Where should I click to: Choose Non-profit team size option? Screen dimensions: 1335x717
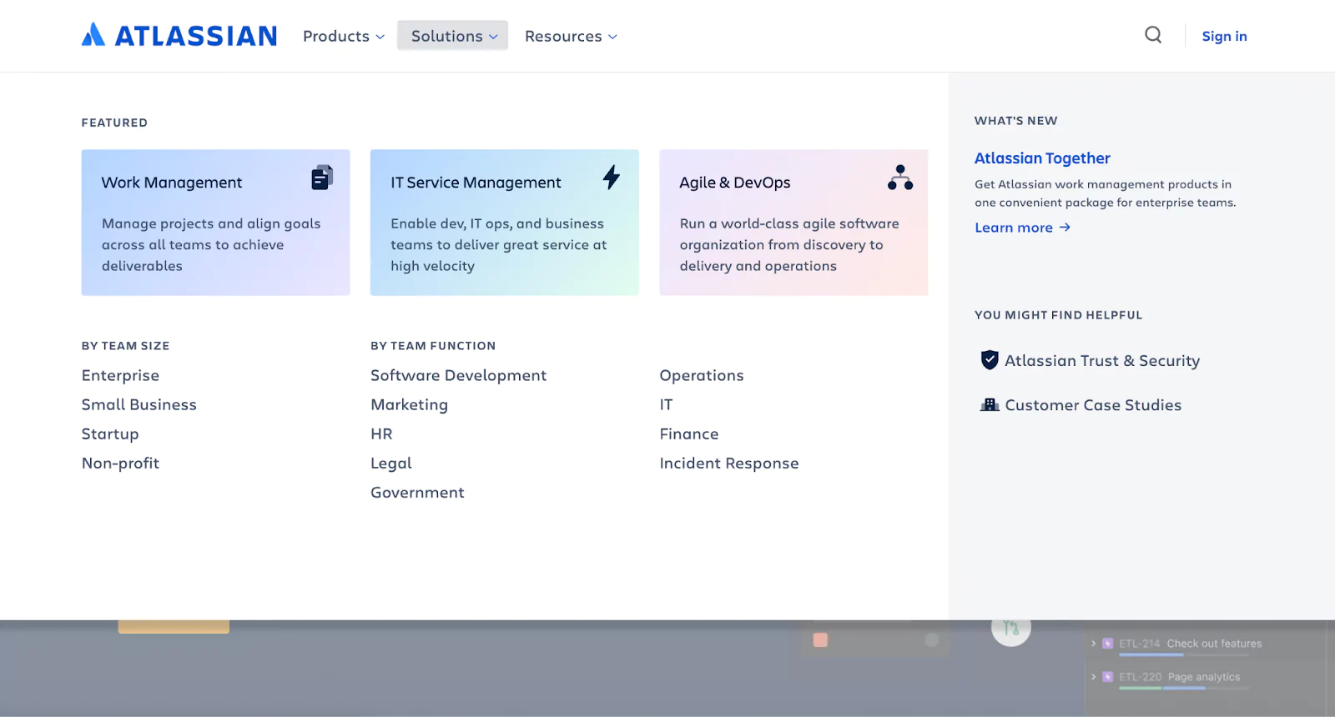[120, 464]
